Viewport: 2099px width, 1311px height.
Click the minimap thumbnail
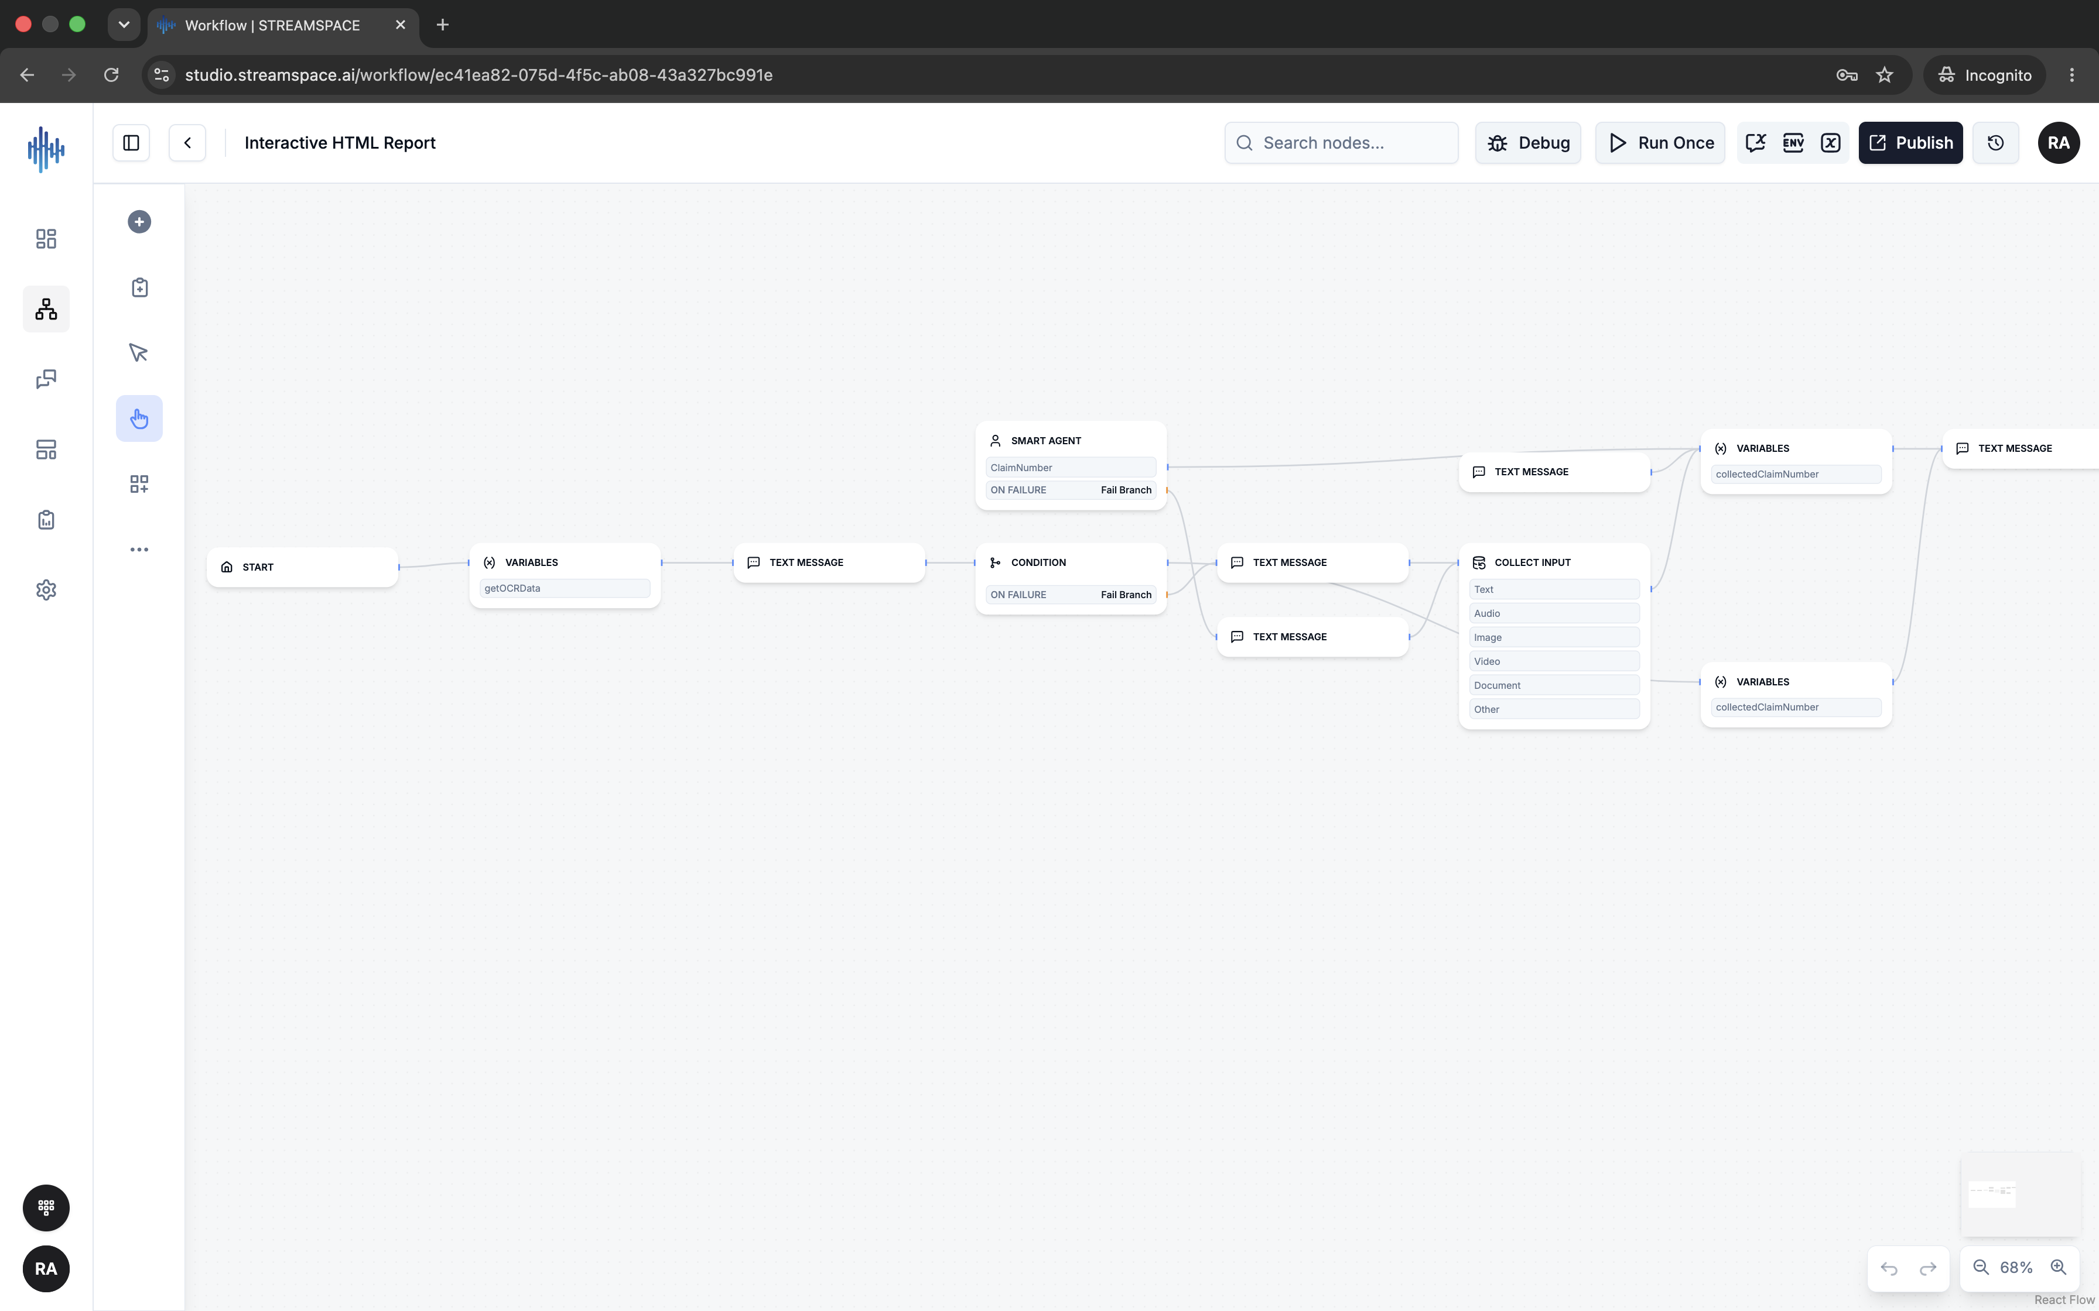point(2020,1195)
